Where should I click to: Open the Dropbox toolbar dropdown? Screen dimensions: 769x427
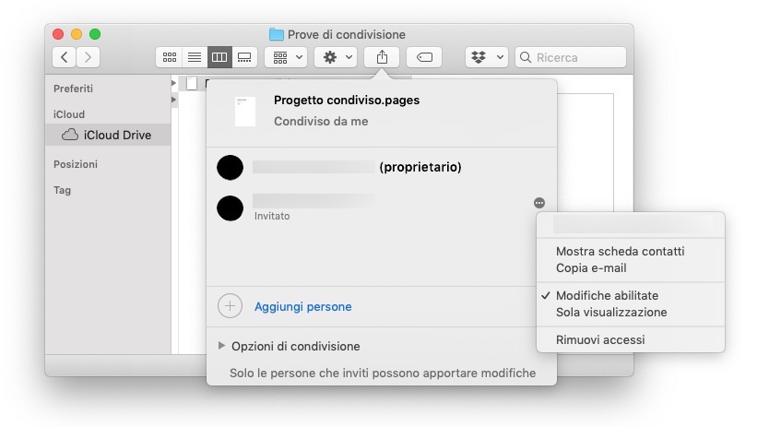coord(487,57)
